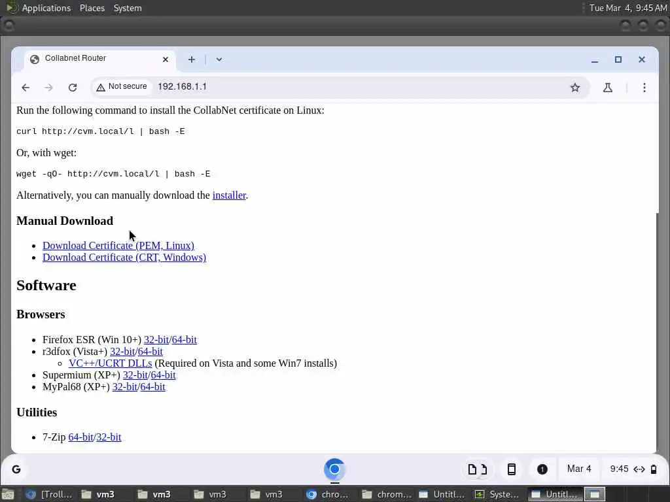670x502 pixels.
Task: Click the Not secure warning chip
Action: (122, 87)
